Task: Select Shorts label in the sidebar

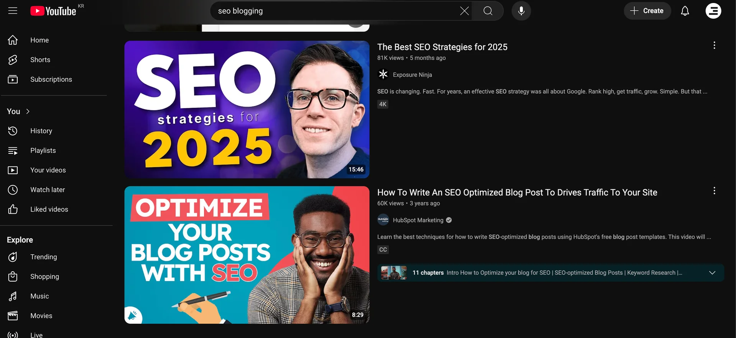Action: [x=40, y=59]
